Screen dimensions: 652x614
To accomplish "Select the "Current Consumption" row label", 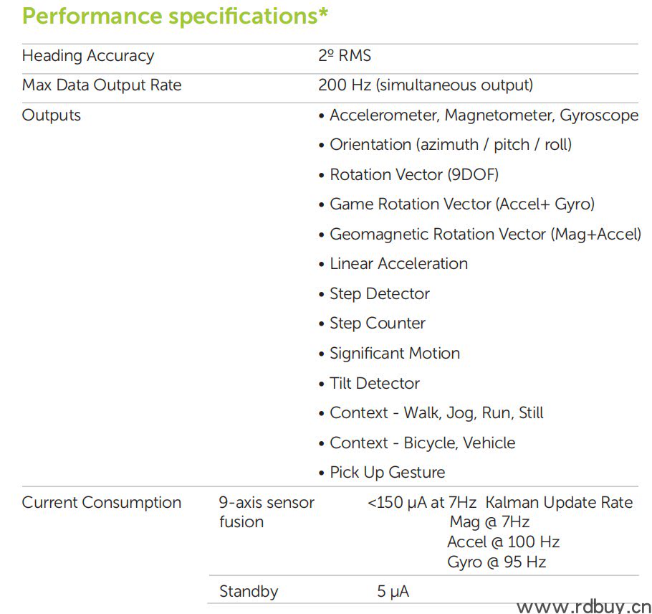I will tap(102, 503).
